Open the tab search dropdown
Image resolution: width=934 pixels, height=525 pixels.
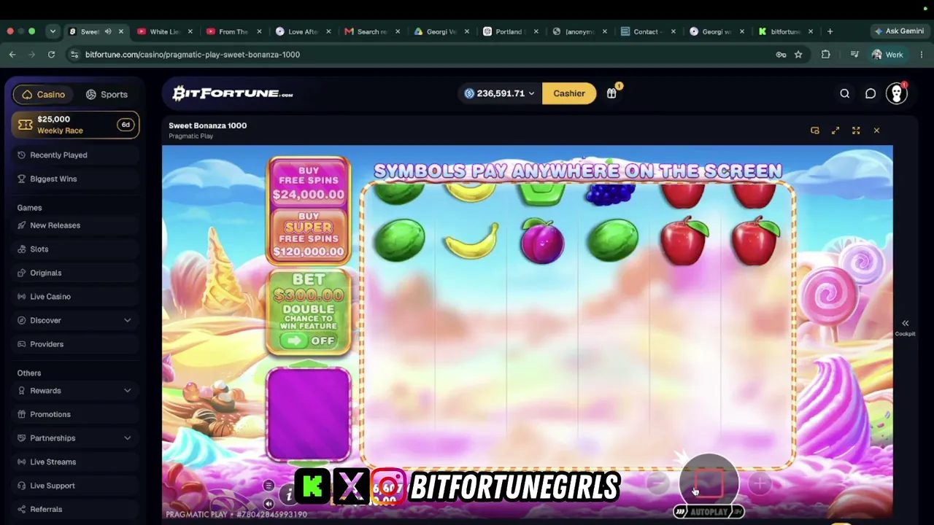pyautogui.click(x=53, y=31)
